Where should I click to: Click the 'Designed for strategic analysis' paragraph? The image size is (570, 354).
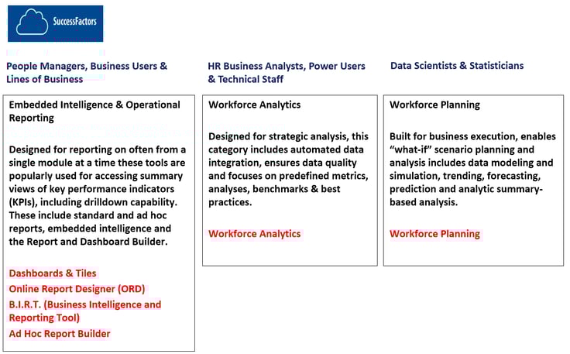[288, 169]
